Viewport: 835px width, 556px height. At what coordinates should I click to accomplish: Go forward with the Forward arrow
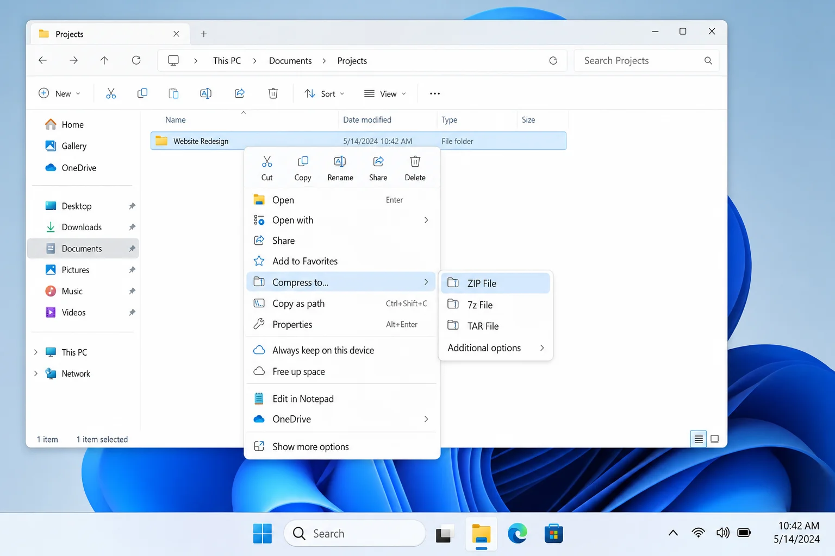(73, 60)
